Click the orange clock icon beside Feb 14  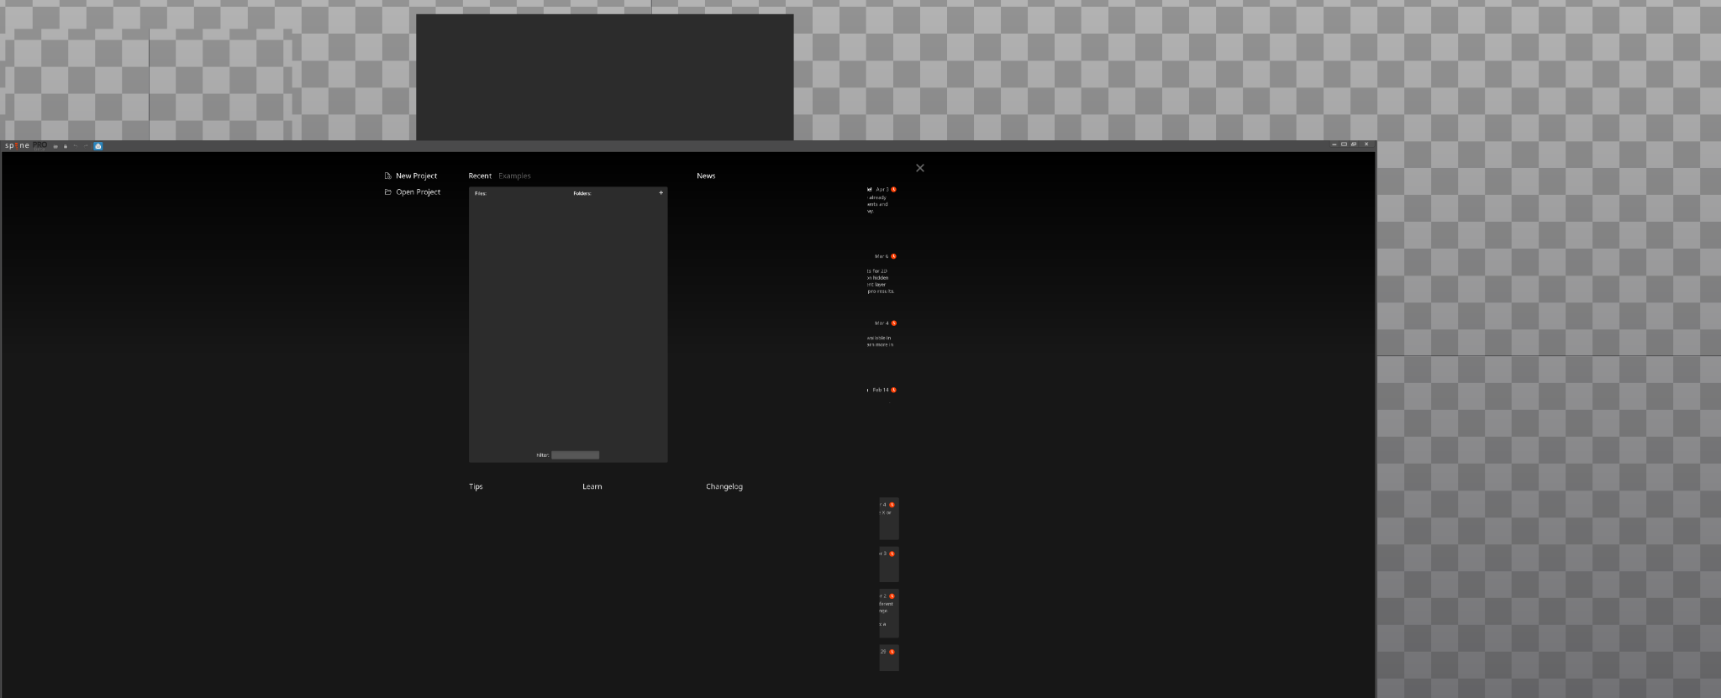(x=893, y=390)
